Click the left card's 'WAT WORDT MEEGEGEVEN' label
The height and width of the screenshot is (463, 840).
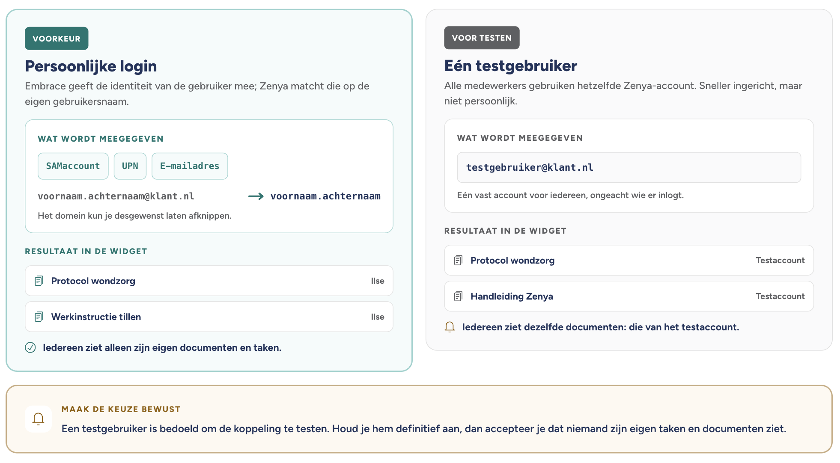pos(101,139)
